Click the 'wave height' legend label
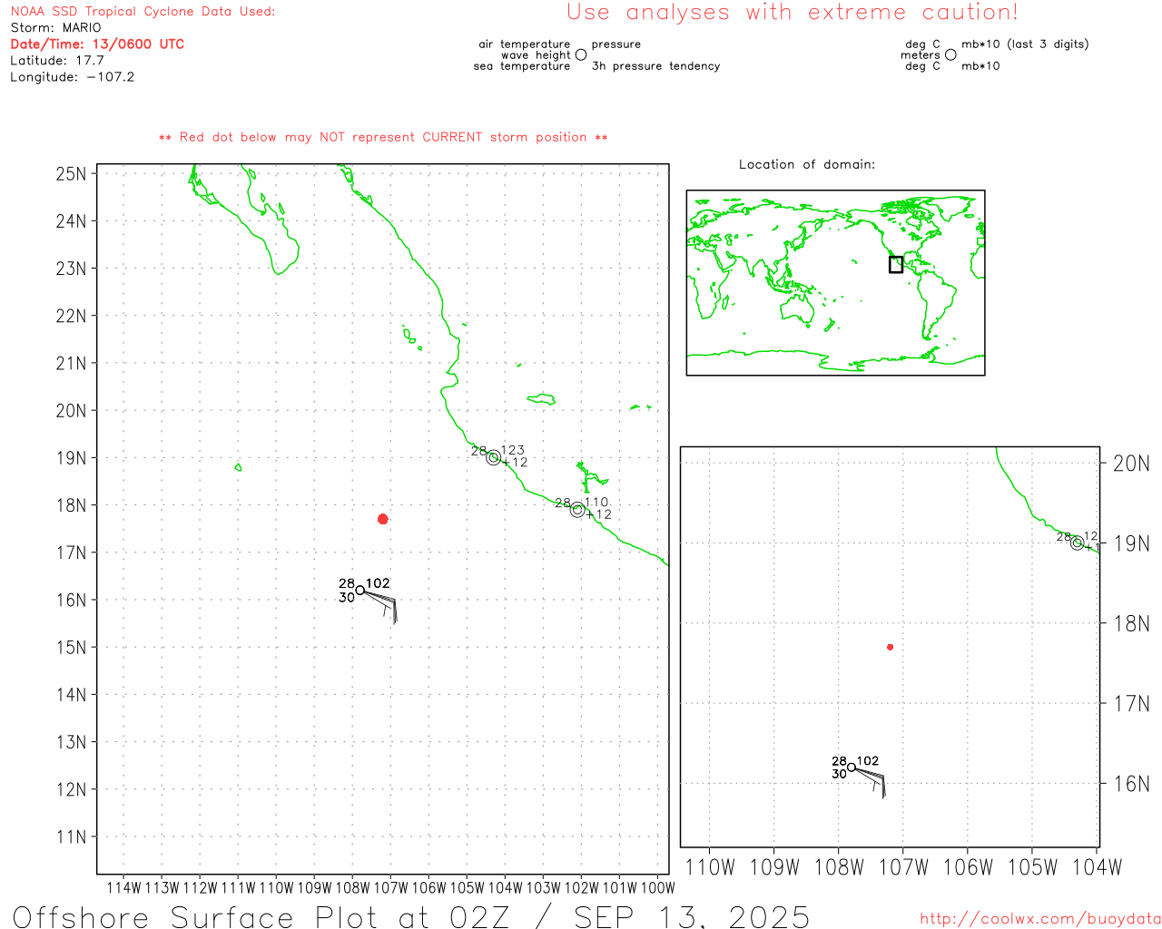The image size is (1162, 929). (536, 54)
